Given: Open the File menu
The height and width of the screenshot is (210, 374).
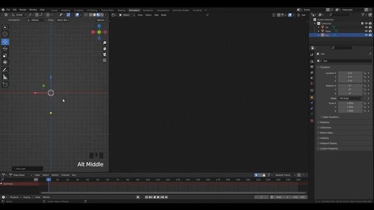Looking at the screenshot, I should coord(8,10).
